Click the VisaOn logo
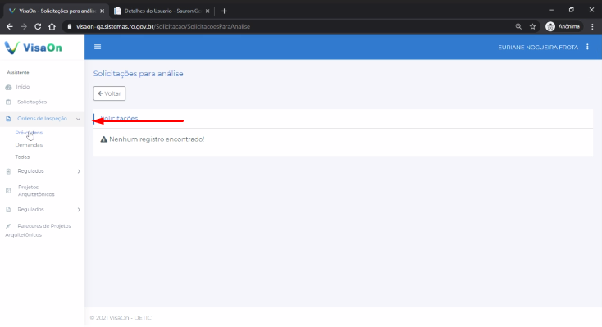 (33, 48)
